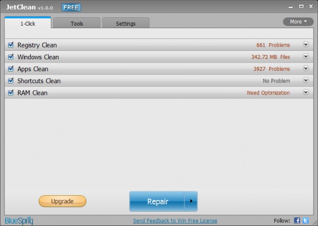Switch to the Tools tab
Screen dimensions: 318x226
coord(77,23)
